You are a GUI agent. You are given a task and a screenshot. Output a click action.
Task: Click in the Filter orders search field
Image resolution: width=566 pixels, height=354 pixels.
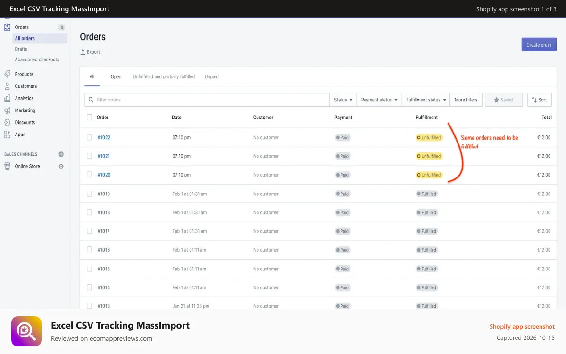[x=207, y=100]
